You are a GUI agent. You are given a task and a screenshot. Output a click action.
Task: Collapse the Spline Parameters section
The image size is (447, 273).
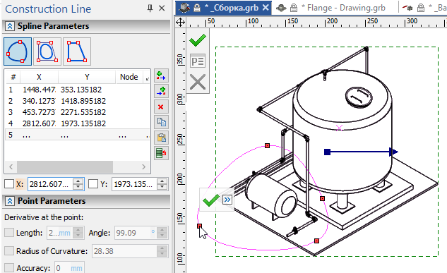tap(10, 27)
